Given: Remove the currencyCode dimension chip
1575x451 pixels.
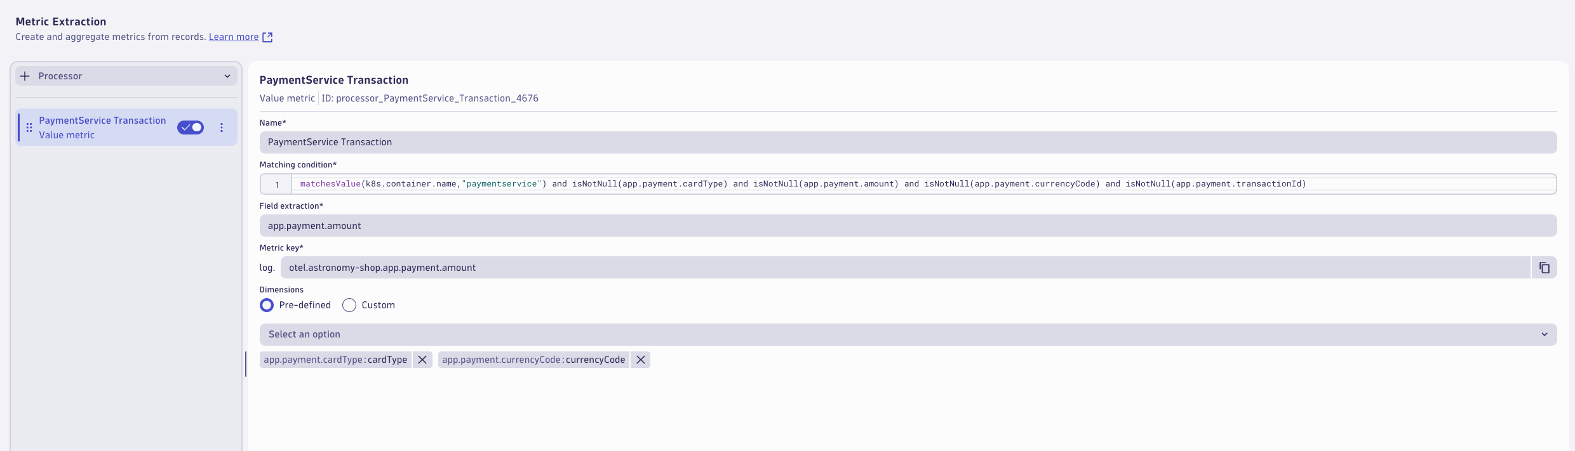Looking at the screenshot, I should click(641, 360).
